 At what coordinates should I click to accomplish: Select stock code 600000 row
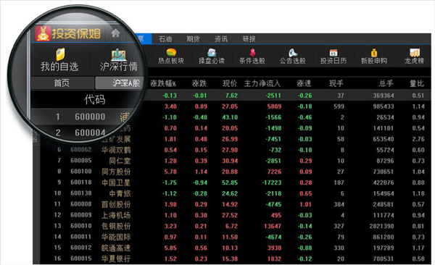click(90, 117)
